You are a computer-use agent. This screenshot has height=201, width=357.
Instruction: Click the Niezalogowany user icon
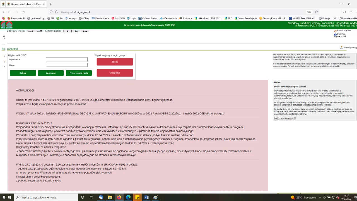[342, 47]
